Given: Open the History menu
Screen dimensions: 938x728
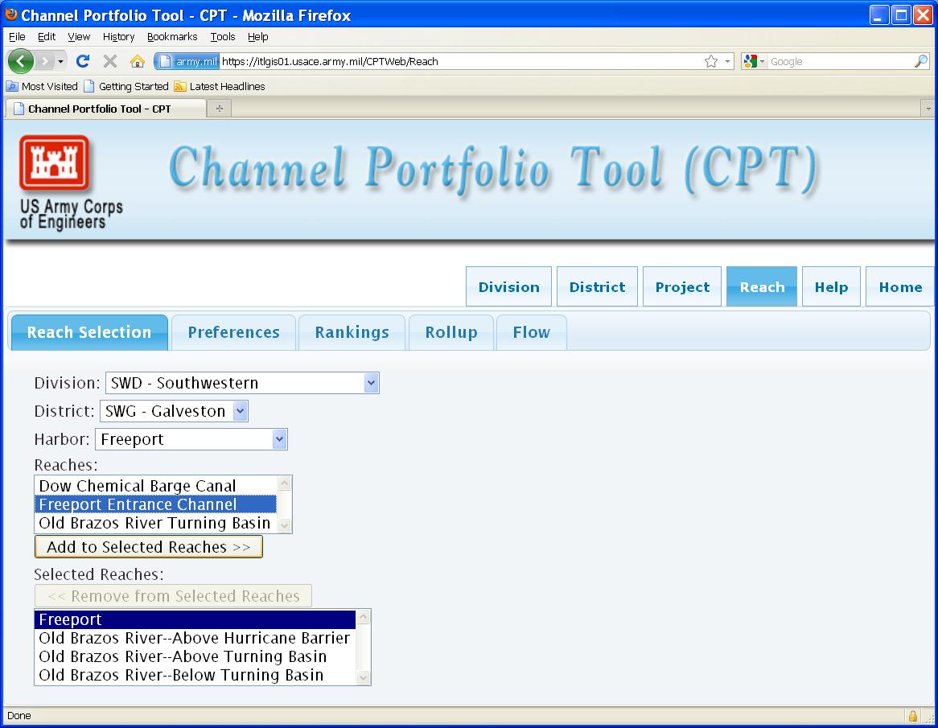Looking at the screenshot, I should (118, 36).
